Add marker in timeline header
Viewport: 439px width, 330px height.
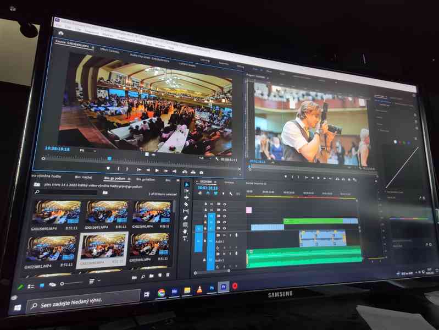click(x=223, y=194)
